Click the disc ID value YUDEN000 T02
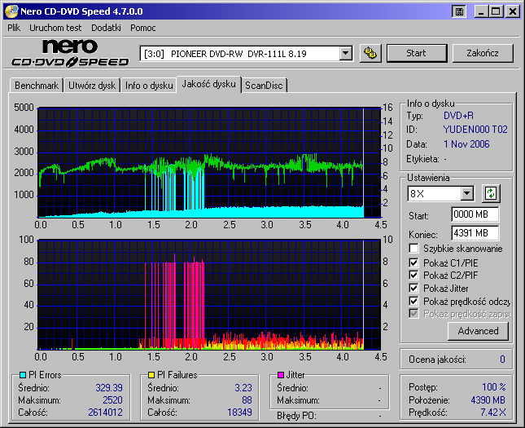The image size is (525, 428). [475, 130]
